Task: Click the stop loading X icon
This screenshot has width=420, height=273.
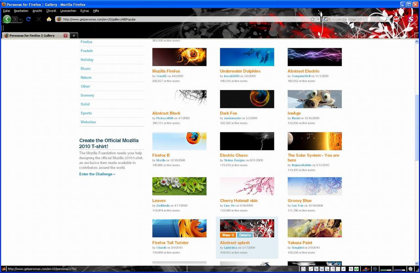Action: pos(39,19)
